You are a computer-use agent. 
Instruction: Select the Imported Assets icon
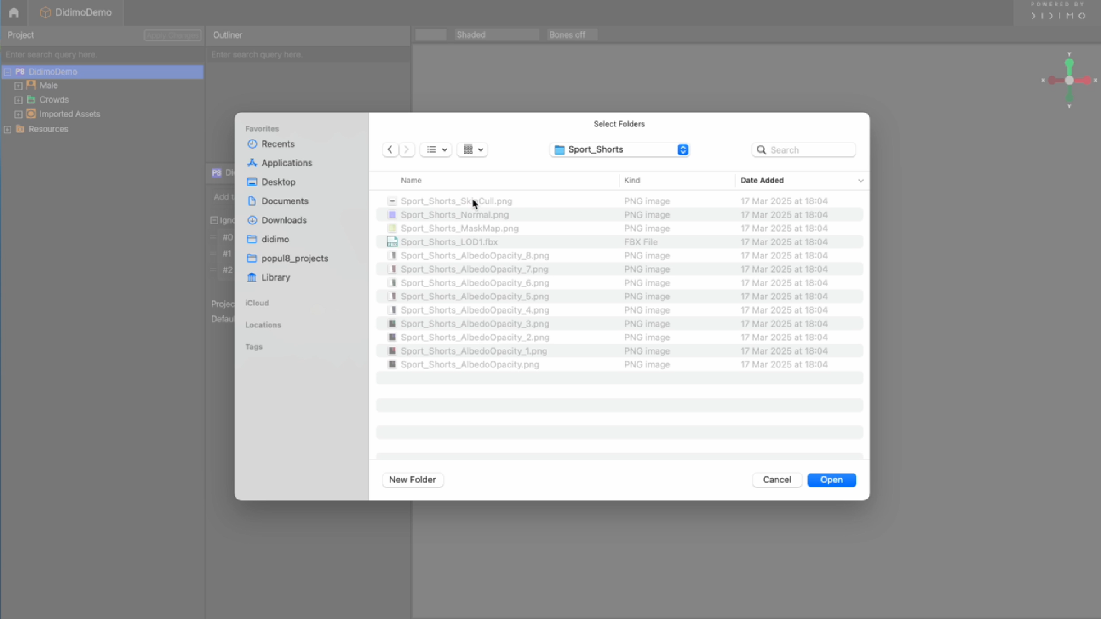pos(31,114)
